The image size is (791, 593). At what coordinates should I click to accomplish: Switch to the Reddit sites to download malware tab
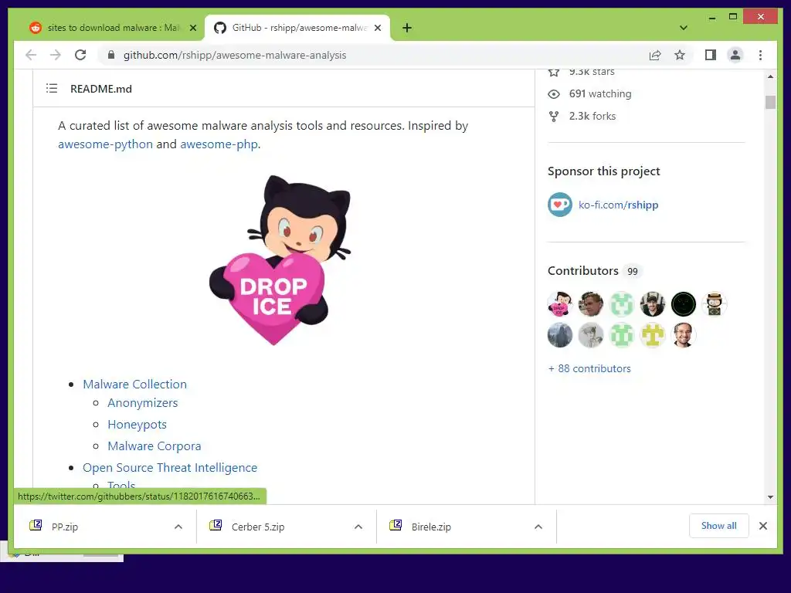[111, 28]
